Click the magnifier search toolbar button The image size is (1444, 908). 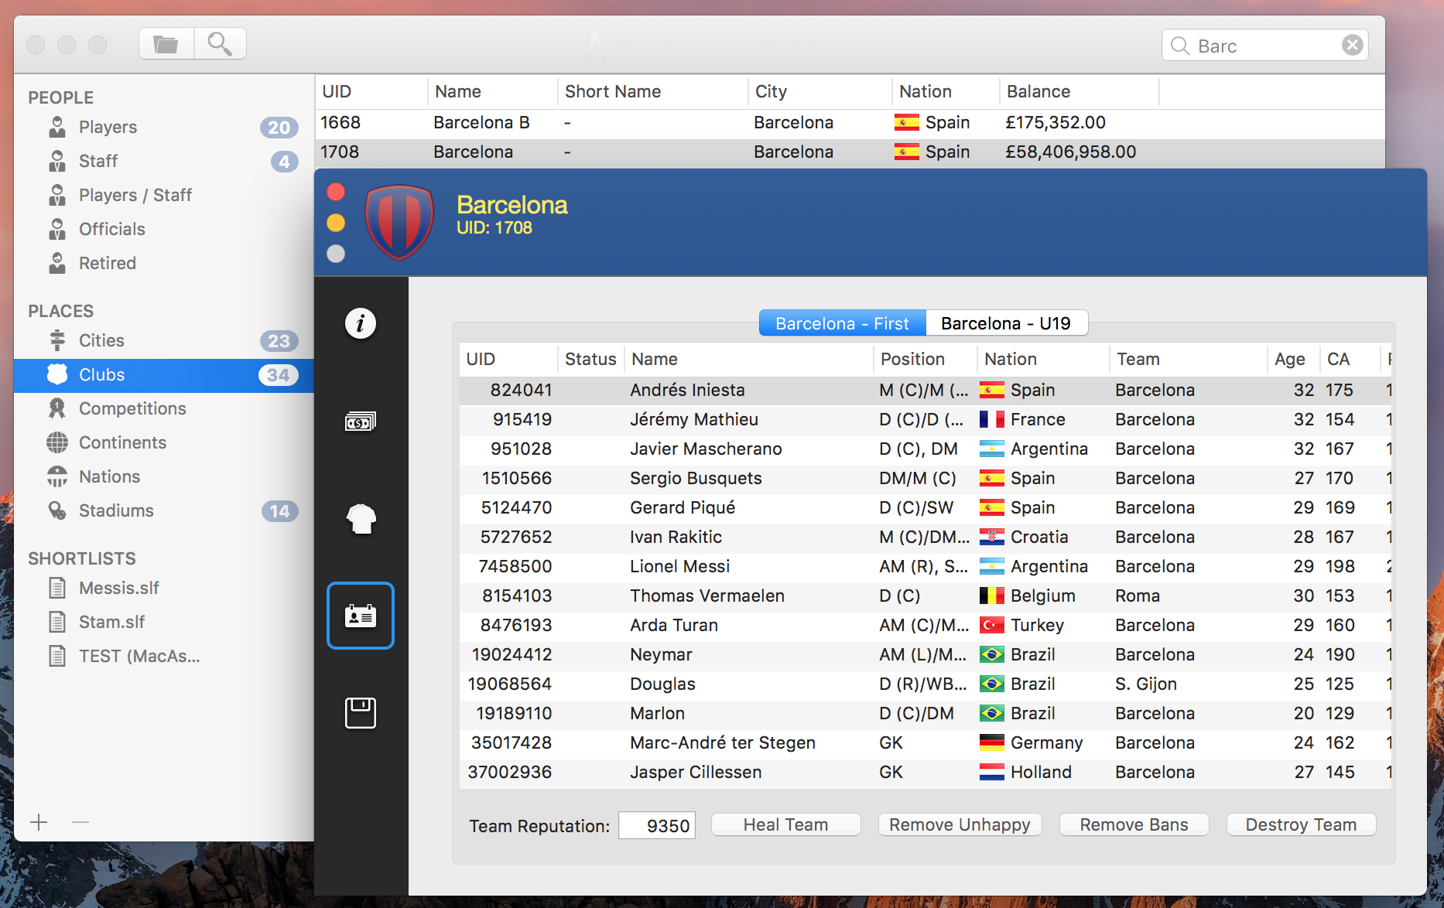pos(220,44)
